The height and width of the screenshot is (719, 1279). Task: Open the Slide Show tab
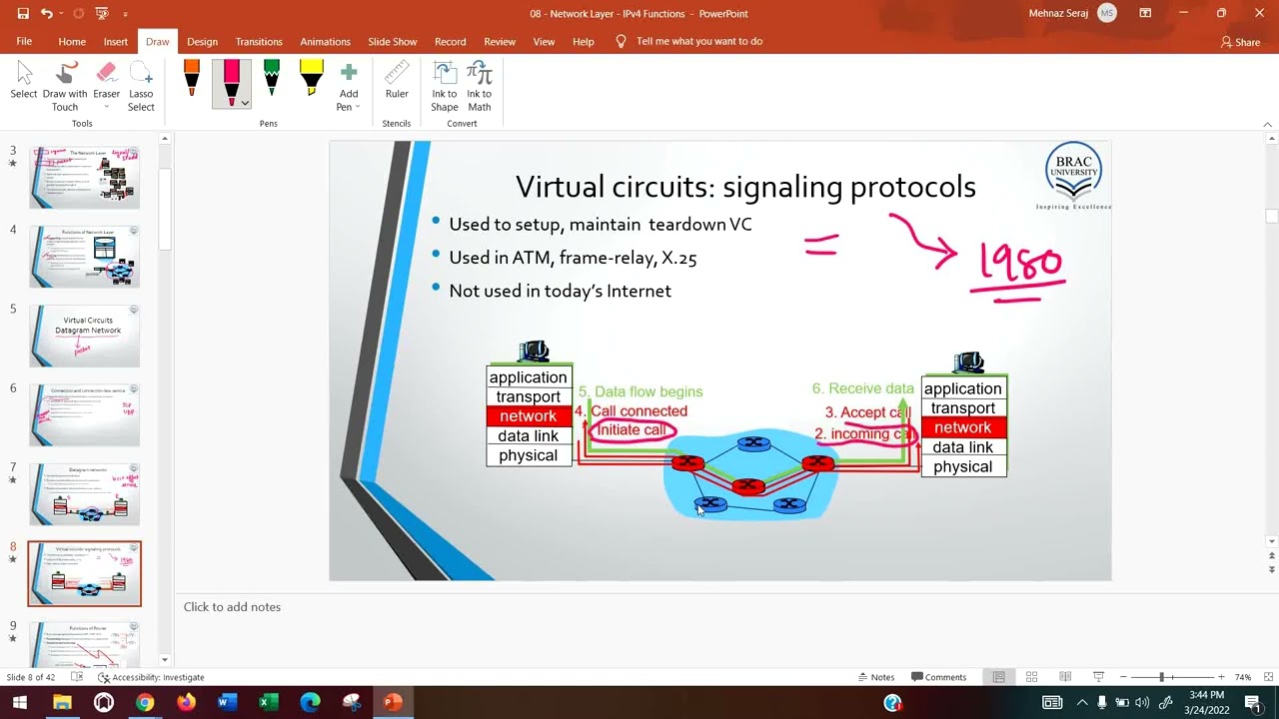tap(393, 42)
